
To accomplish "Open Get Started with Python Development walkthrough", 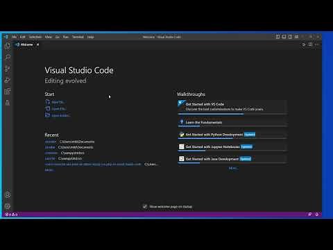I will click(x=232, y=135).
